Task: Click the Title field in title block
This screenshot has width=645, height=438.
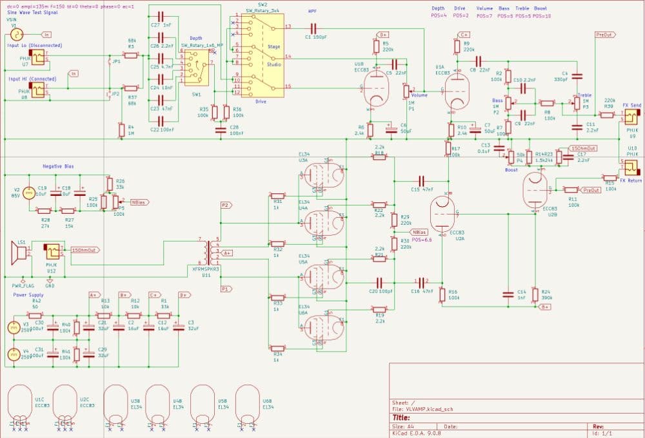Action: coord(402,417)
